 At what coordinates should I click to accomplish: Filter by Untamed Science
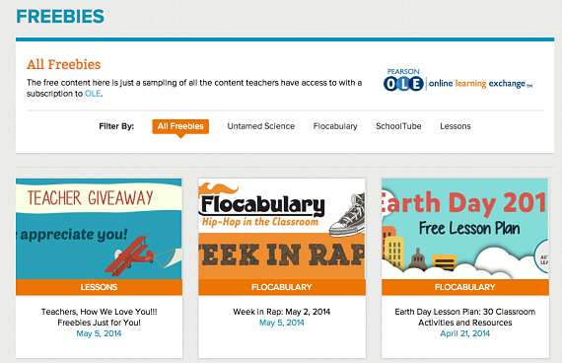pos(261,126)
